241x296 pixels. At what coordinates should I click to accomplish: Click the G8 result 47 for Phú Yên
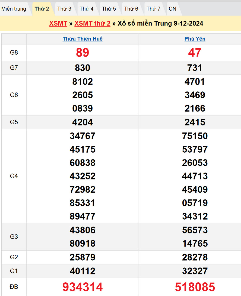195,53
